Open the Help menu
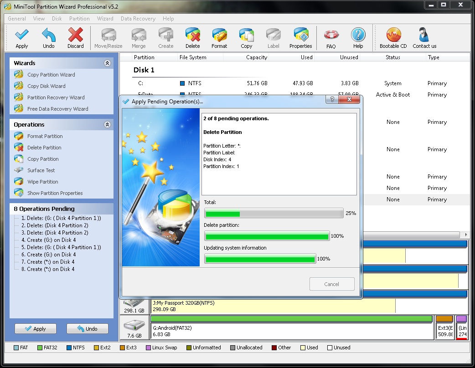Viewport: 475px width, 368px height. point(168,19)
